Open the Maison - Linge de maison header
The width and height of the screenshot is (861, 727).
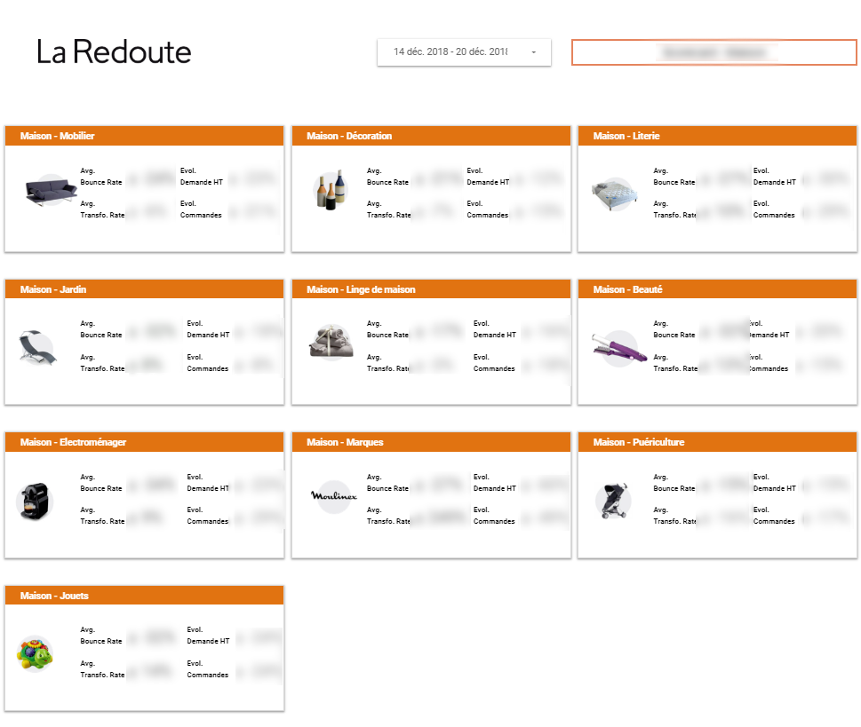(x=431, y=289)
